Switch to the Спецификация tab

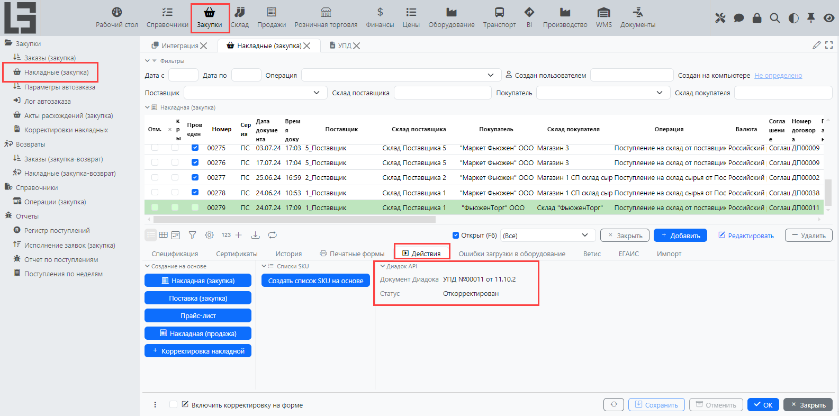click(175, 254)
